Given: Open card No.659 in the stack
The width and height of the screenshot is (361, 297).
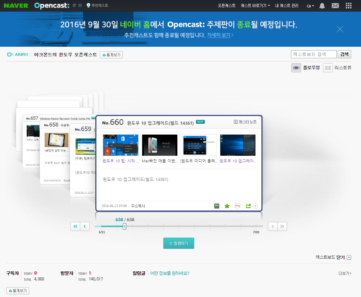Looking at the screenshot, I should pos(83,161).
